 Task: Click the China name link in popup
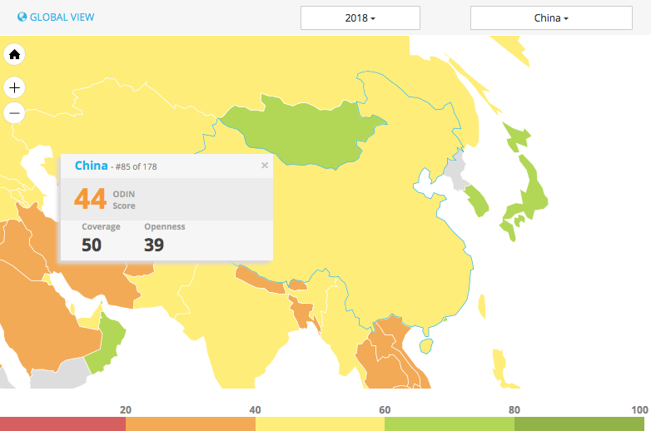click(x=91, y=166)
